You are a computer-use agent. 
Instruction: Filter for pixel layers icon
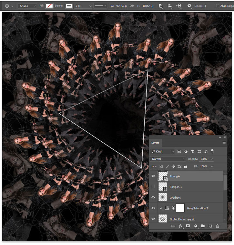pyautogui.click(x=179, y=151)
